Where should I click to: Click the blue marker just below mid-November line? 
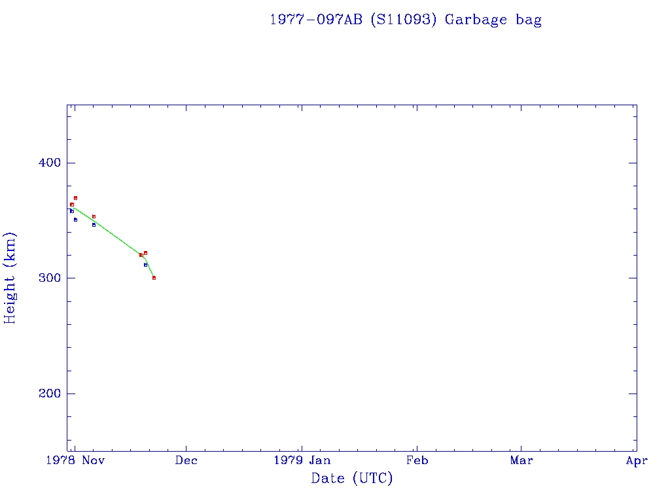point(94,225)
